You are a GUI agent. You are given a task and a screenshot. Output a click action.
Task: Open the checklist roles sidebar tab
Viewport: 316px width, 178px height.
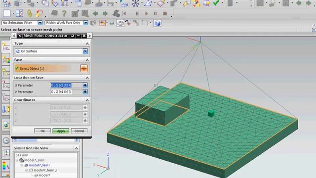(6, 153)
